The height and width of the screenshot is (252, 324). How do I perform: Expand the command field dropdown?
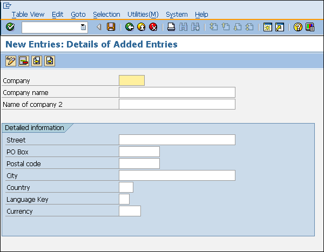[83, 27]
